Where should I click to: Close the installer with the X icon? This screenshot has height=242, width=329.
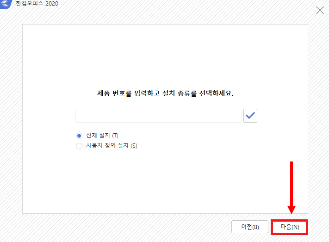pos(320,10)
